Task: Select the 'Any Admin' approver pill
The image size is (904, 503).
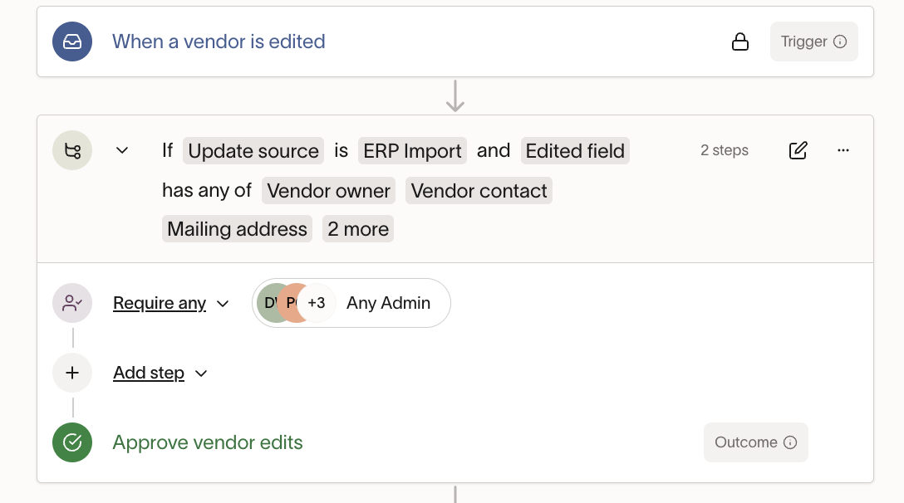Action: tap(388, 303)
